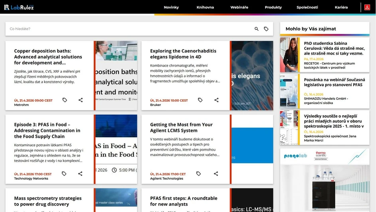Open Episode 3: PFAS in Food title

click(47, 130)
